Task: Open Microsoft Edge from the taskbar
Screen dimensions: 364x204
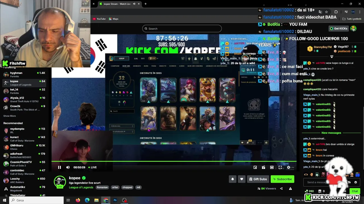Action: coord(87,200)
